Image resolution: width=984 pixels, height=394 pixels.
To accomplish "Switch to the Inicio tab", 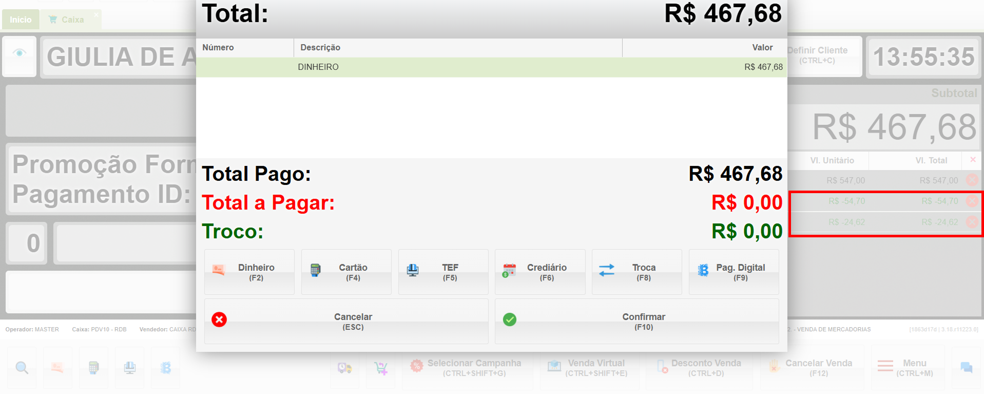I will tap(21, 20).
